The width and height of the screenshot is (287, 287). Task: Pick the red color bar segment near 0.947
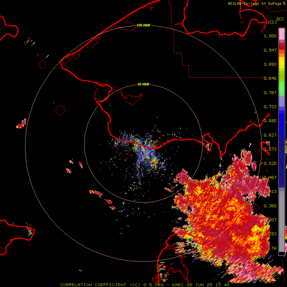click(x=282, y=48)
